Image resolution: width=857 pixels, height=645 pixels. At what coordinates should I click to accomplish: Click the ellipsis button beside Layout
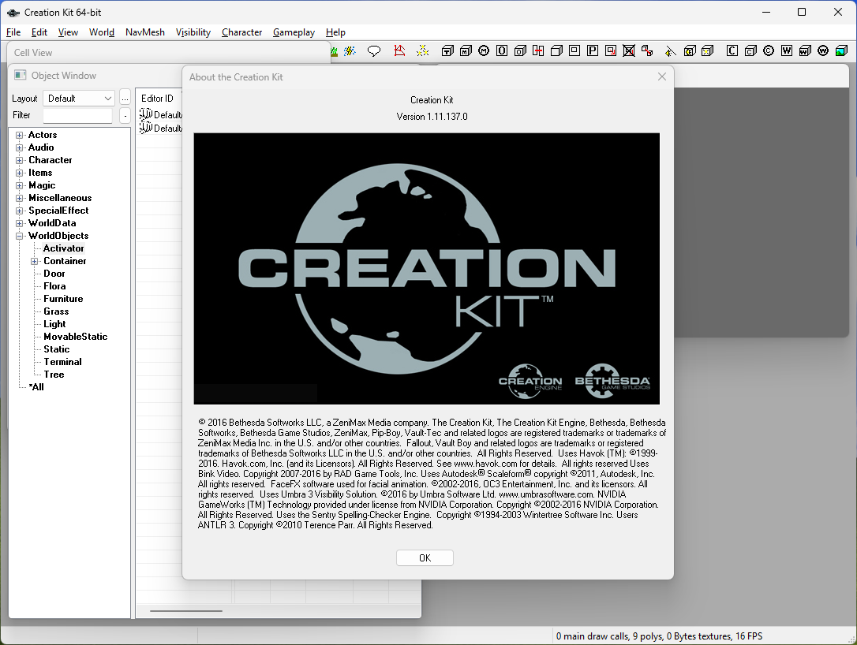[x=125, y=99]
